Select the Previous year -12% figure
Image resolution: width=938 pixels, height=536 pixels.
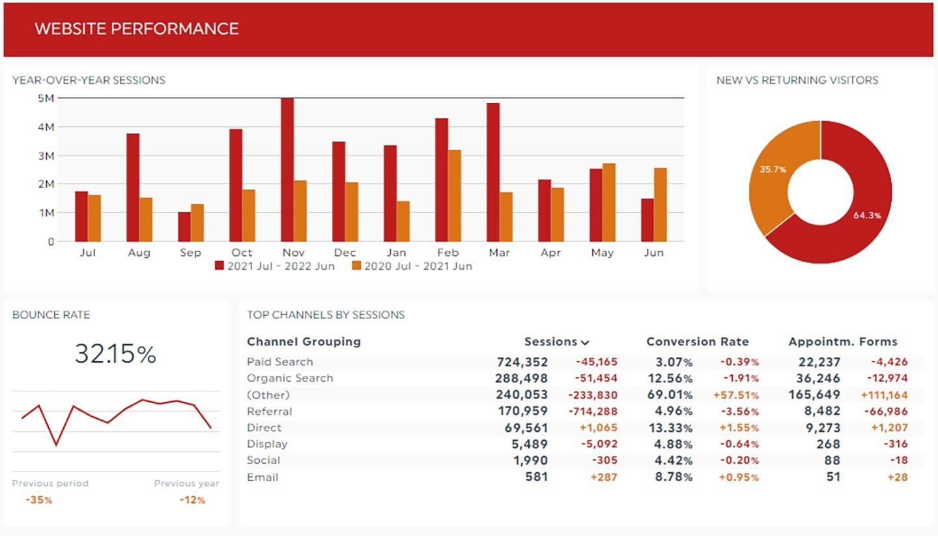[x=192, y=500]
